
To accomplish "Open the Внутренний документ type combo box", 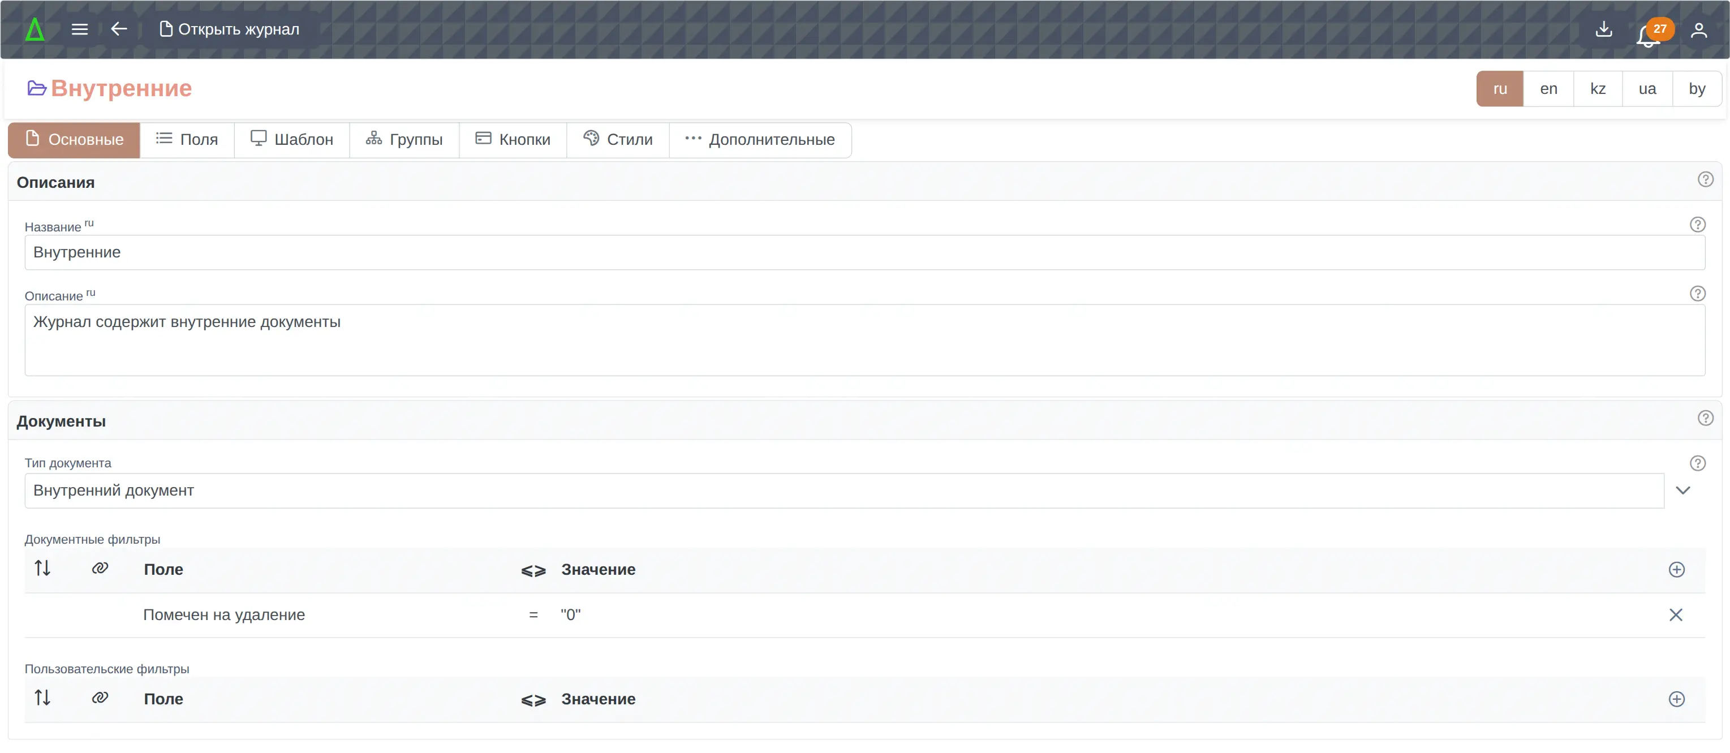I will (x=844, y=491).
